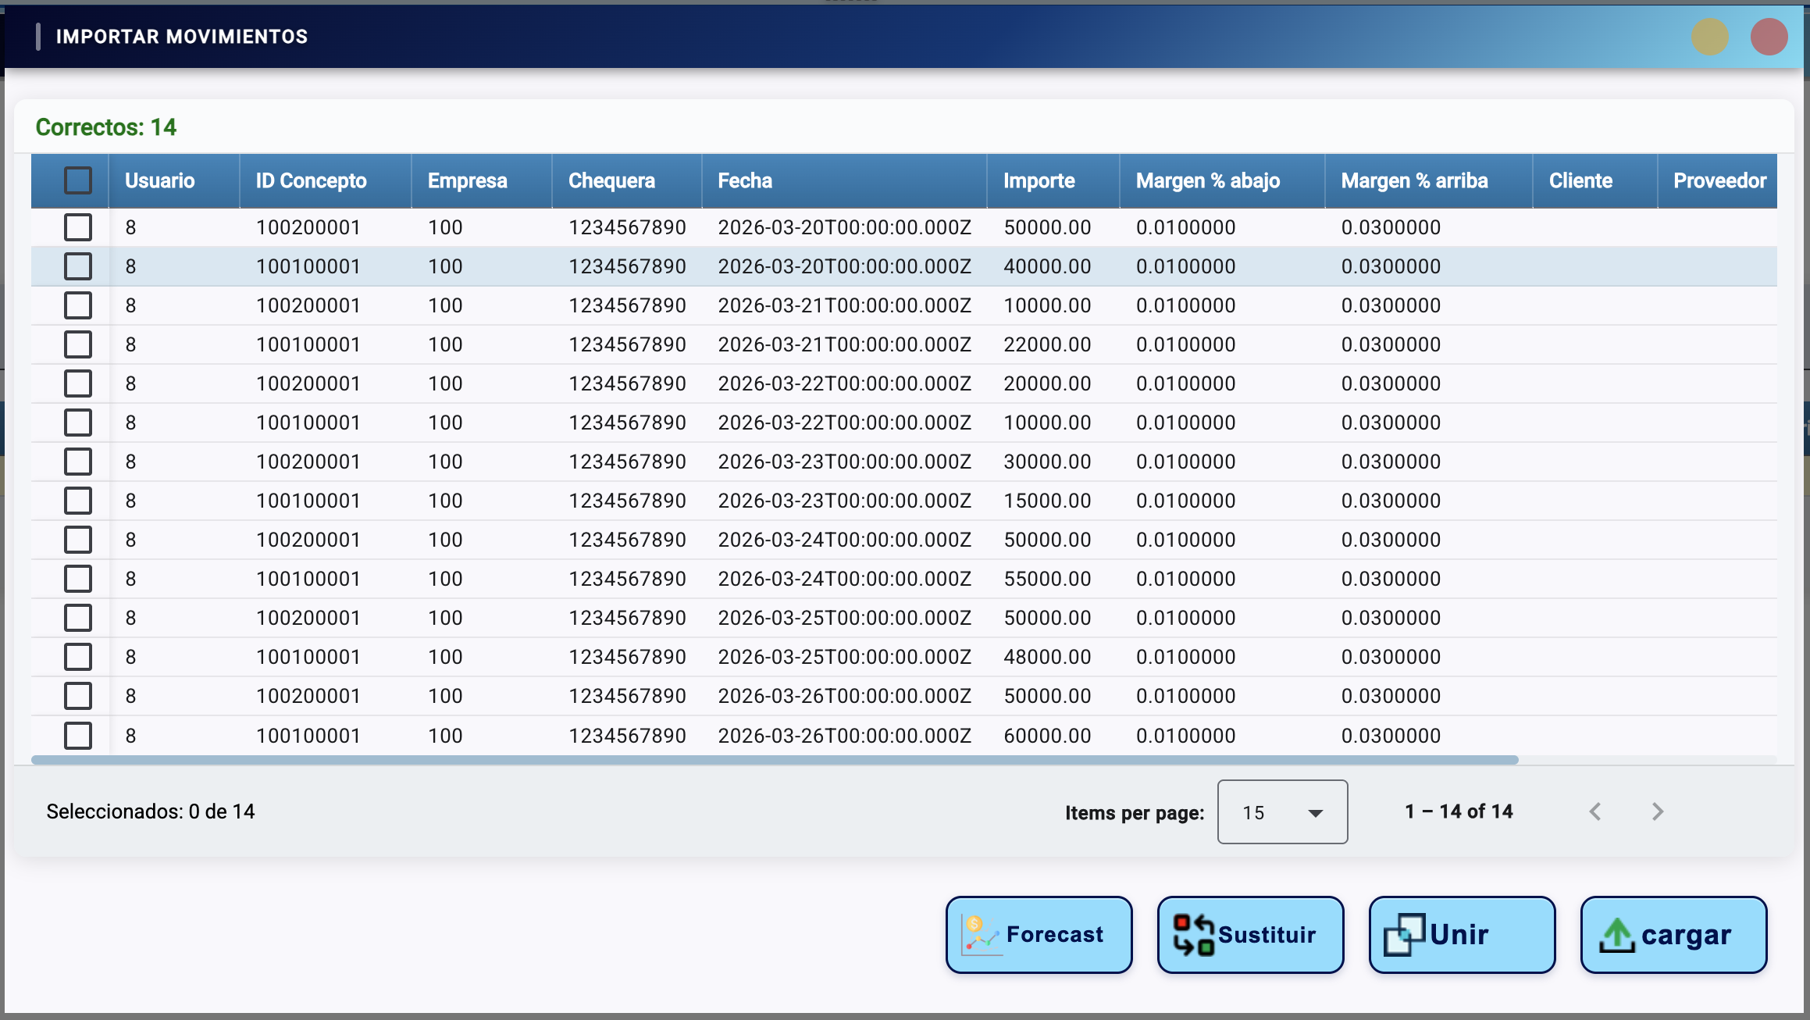Check the row with Importe 60000.00
The width and height of the screenshot is (1810, 1020).
[x=78, y=736]
